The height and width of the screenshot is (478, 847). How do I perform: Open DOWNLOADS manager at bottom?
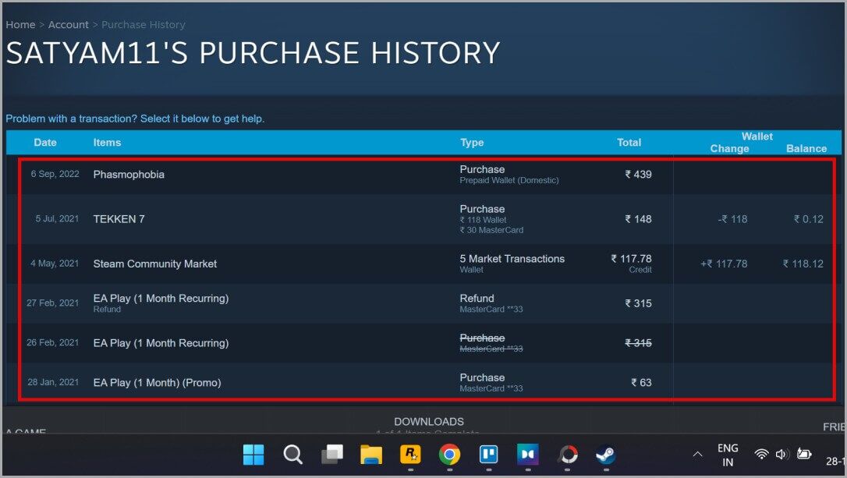429,422
